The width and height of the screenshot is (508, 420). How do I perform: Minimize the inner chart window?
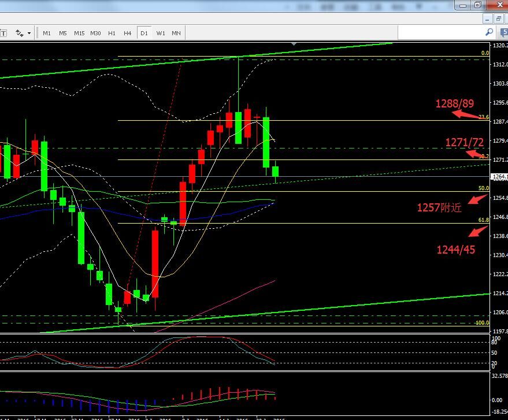(x=488, y=18)
